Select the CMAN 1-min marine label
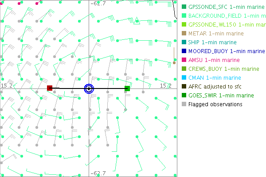The image size is (266, 177). (213, 78)
